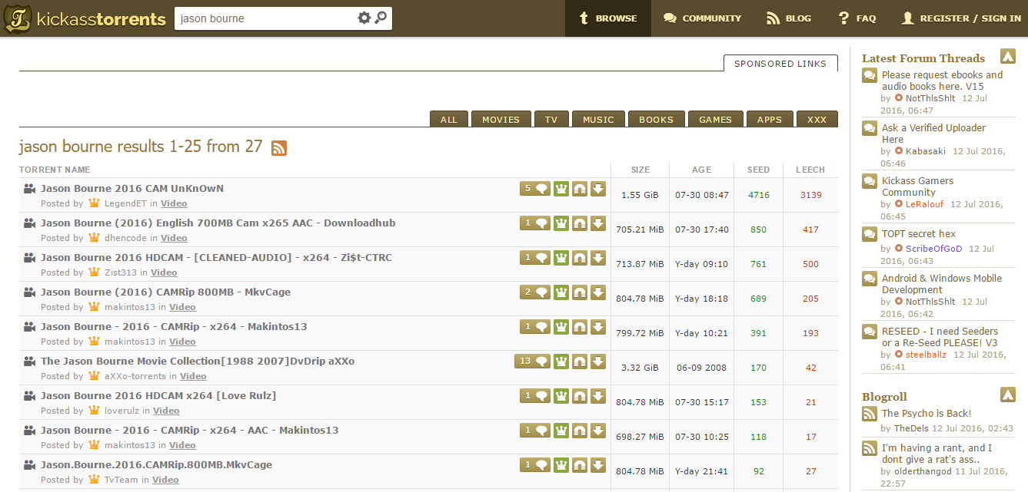Collapse the Latest Forum Threads panel
The width and height of the screenshot is (1028, 492).
coord(1007,57)
